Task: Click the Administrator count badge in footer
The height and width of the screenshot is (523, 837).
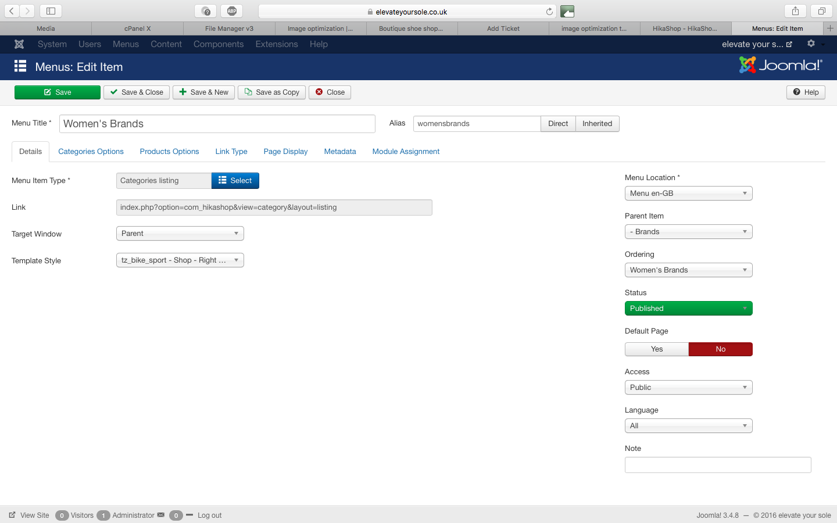Action: click(x=103, y=515)
